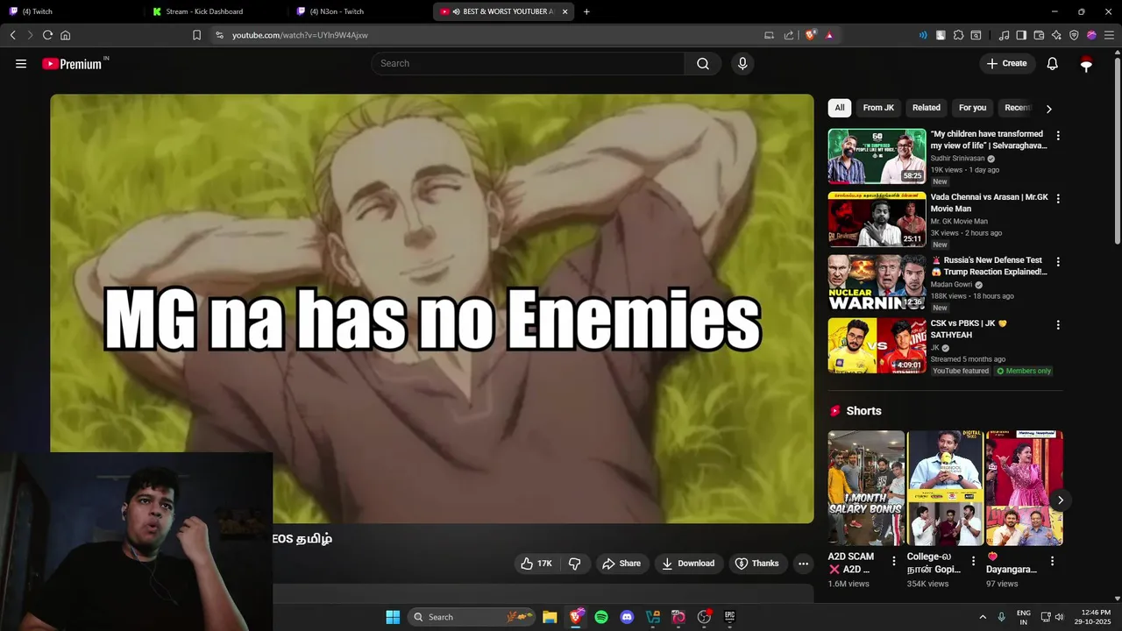The image size is (1122, 631).
Task: Click the address bar URL
Action: [300, 35]
